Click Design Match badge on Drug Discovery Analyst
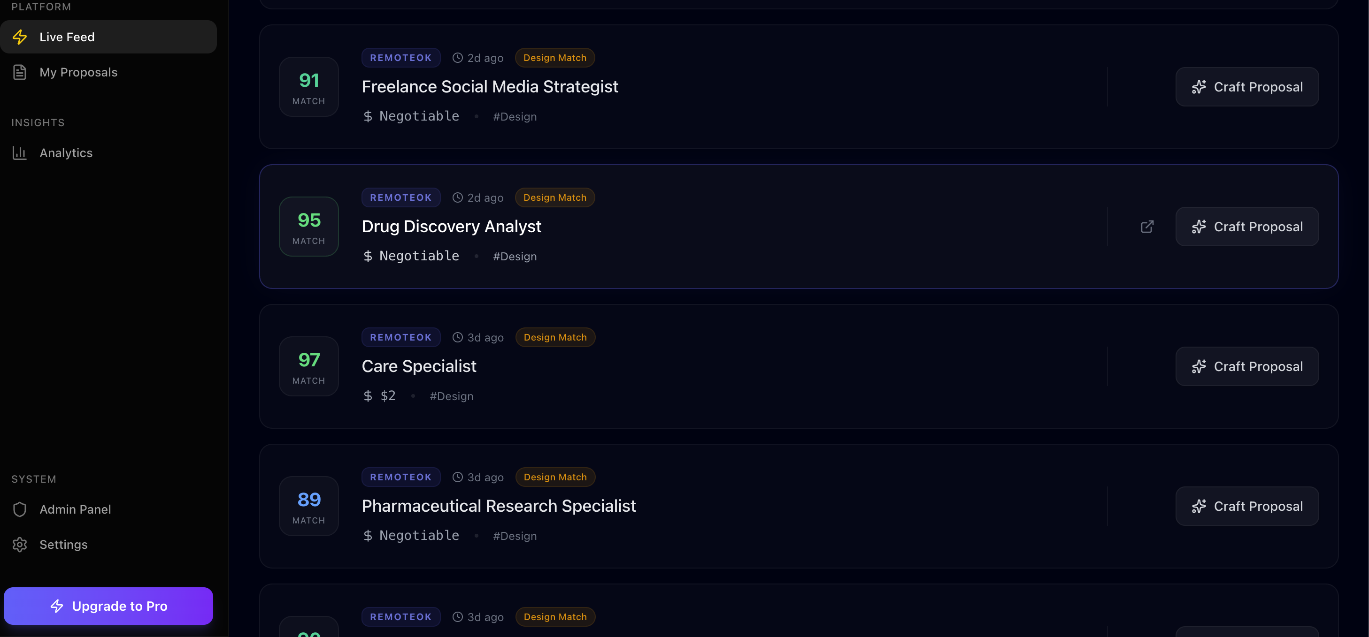Image resolution: width=1369 pixels, height=637 pixels. point(555,197)
